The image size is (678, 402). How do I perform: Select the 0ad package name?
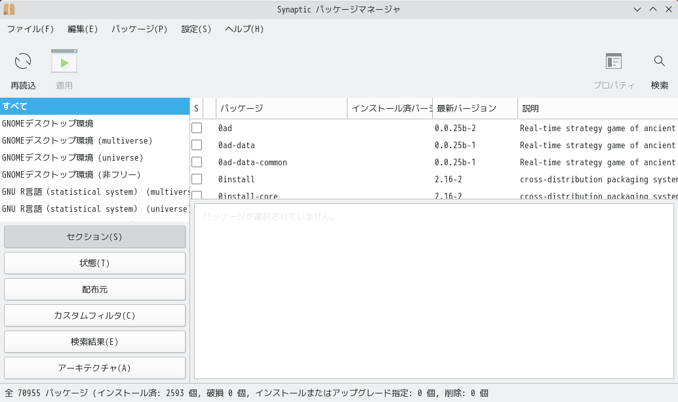[225, 129]
